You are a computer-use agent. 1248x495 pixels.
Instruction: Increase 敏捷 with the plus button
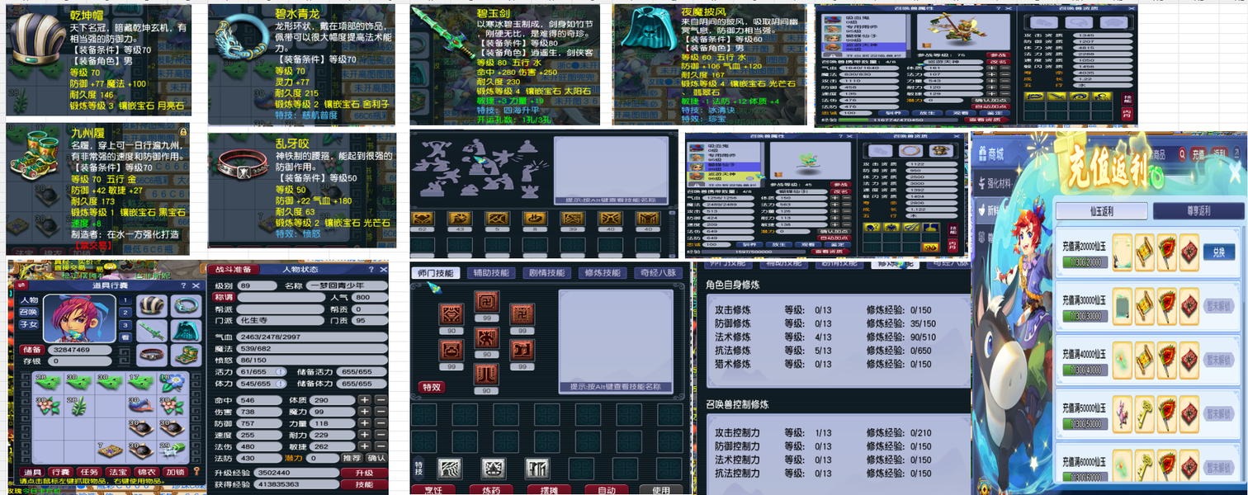tap(364, 446)
